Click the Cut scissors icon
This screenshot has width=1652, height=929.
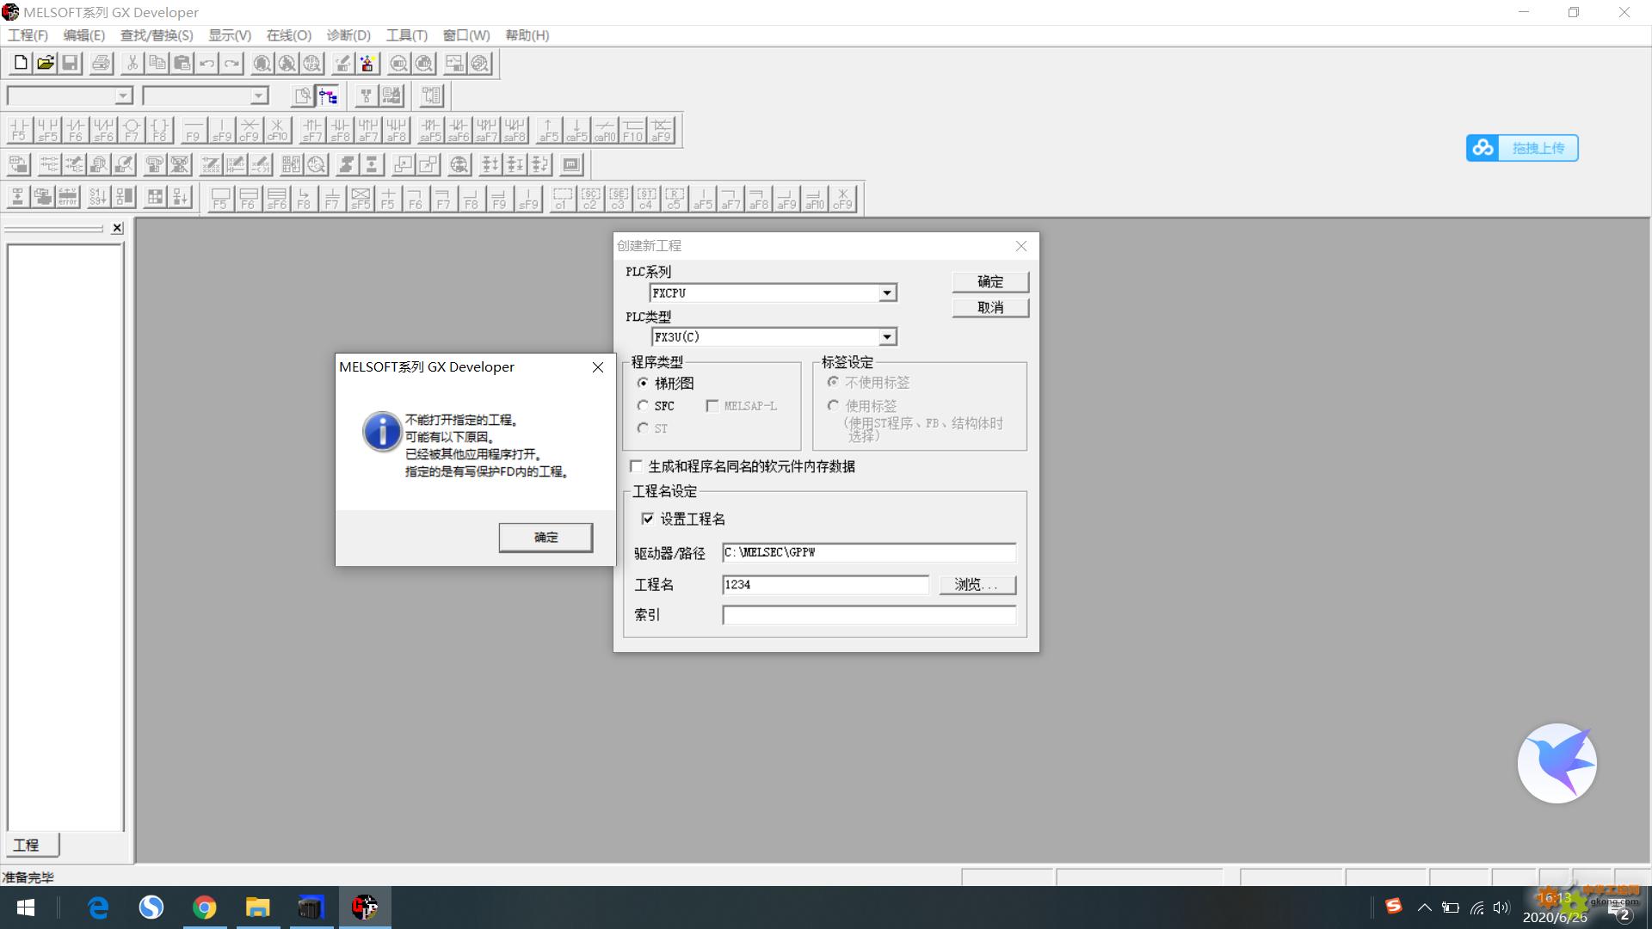(x=132, y=63)
